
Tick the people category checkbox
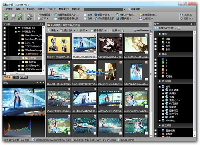pos(156,43)
